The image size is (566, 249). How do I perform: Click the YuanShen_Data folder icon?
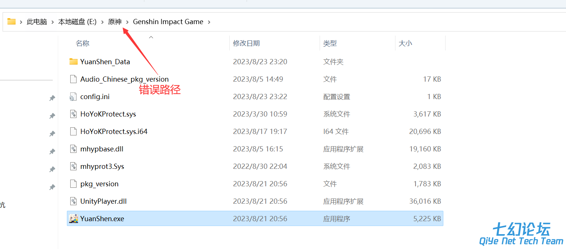73,62
